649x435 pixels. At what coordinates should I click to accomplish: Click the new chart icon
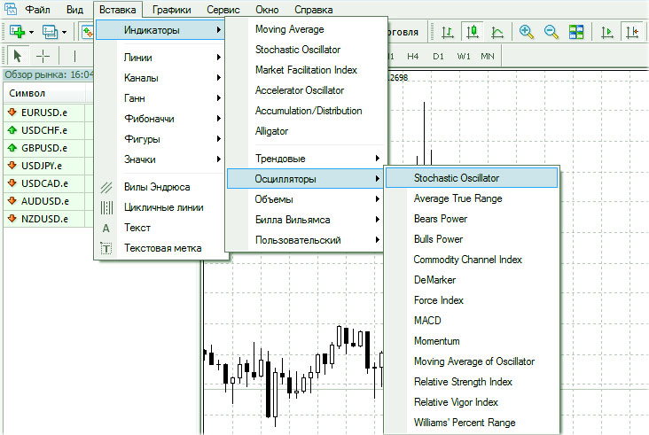pos(18,32)
